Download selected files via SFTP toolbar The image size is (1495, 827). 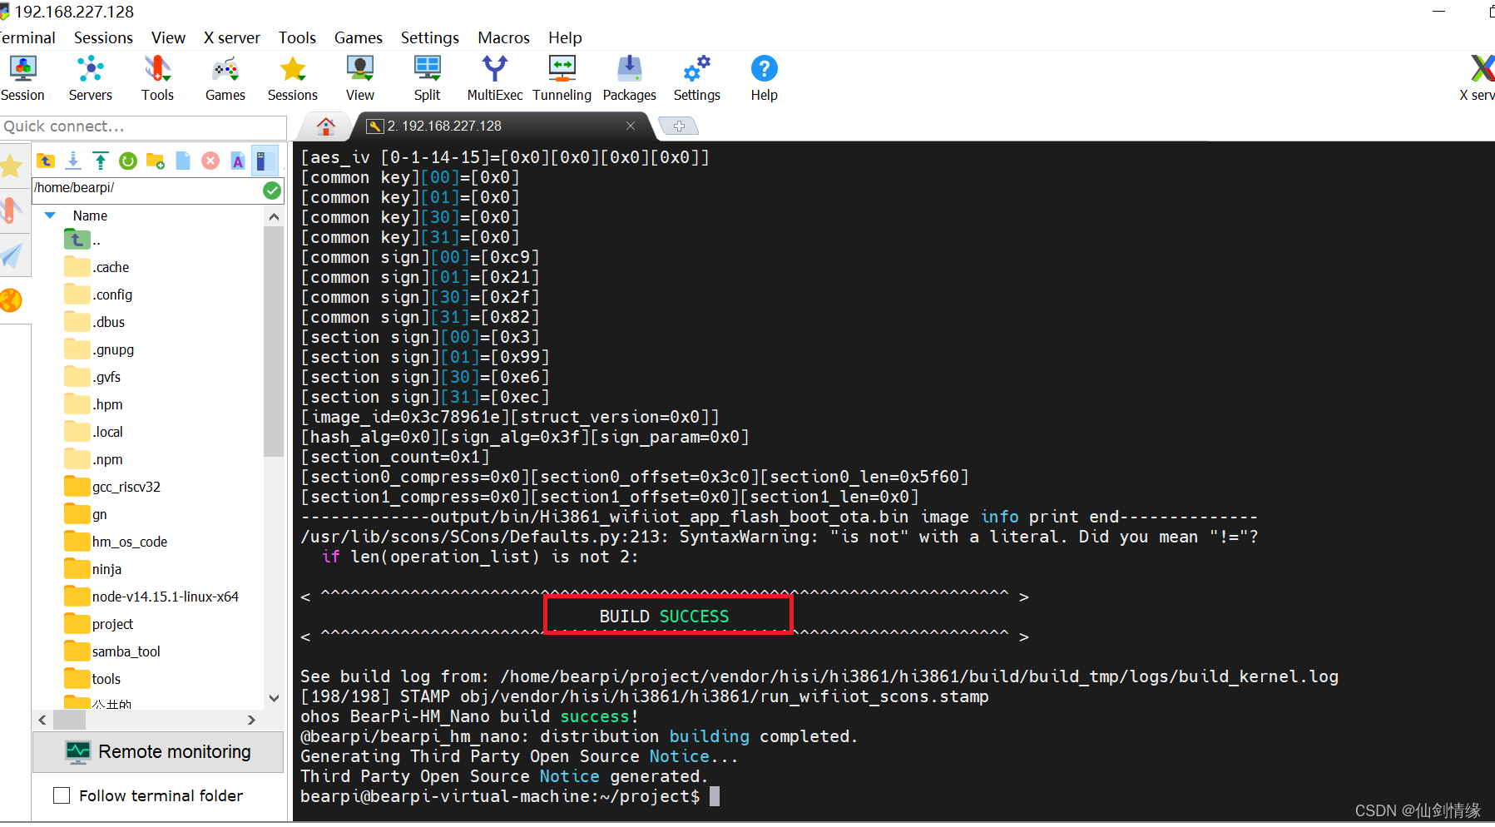pyautogui.click(x=73, y=161)
